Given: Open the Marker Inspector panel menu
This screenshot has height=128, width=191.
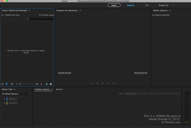Looking at the screenshot, I should point(170,11).
